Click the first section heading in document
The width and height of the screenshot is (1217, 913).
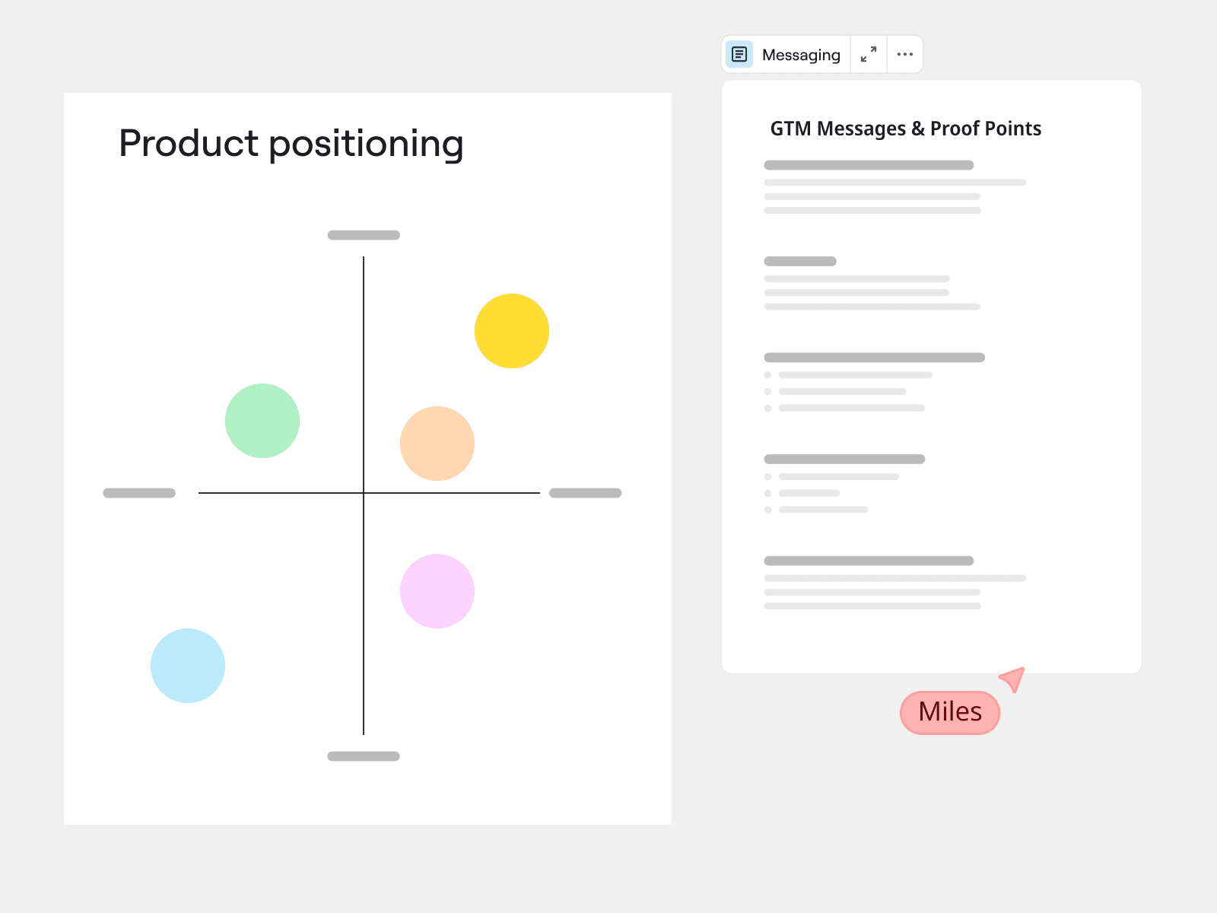869,165
